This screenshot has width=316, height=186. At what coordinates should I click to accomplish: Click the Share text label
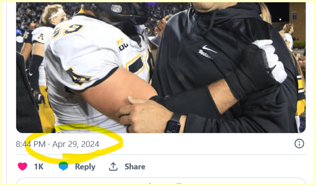pyautogui.click(x=135, y=167)
